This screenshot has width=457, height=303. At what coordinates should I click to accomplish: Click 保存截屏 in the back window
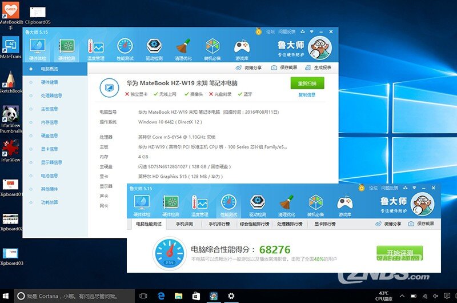click(x=284, y=67)
